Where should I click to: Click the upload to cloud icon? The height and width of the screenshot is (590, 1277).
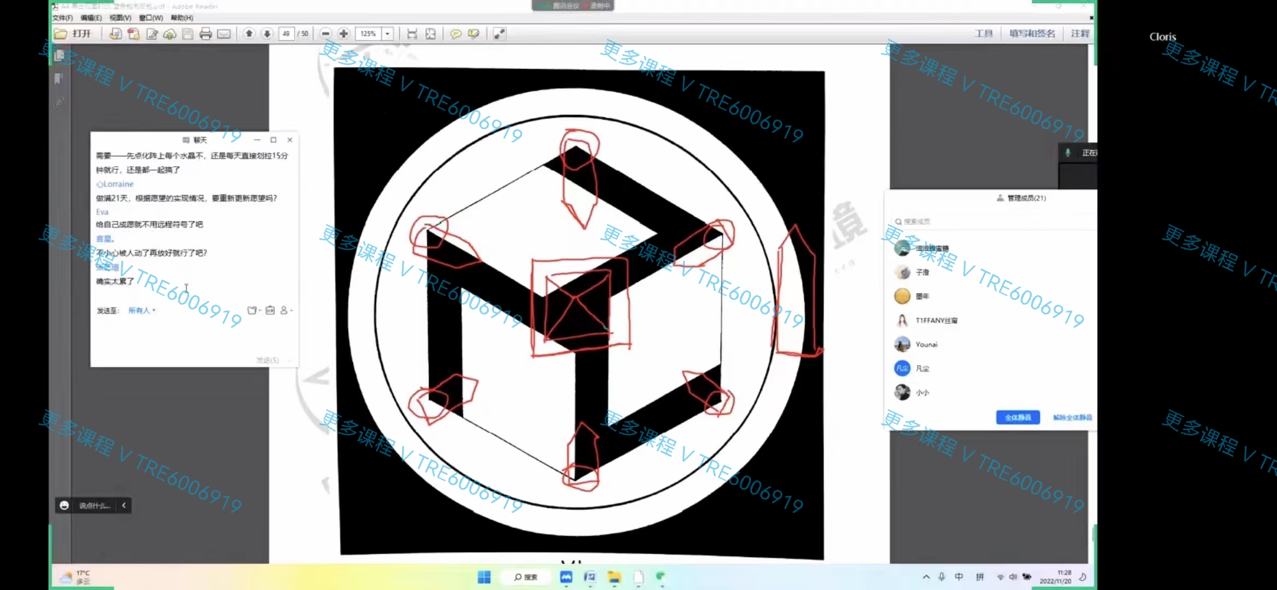coord(169,34)
